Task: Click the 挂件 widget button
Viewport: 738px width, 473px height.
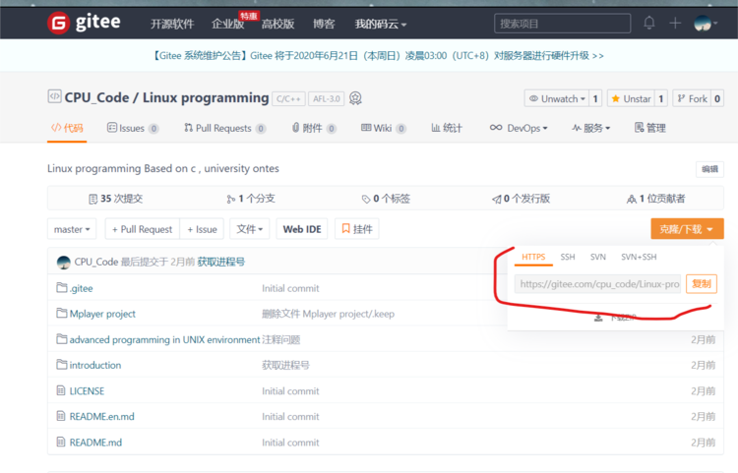Action: (357, 229)
